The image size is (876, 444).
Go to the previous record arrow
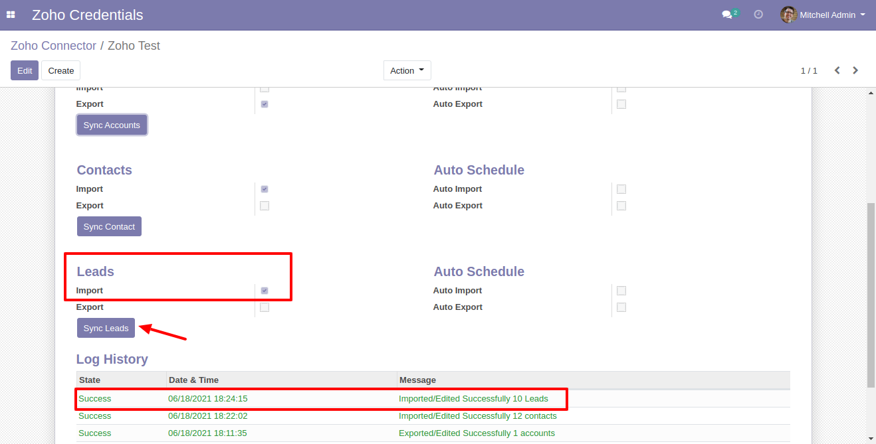837,70
